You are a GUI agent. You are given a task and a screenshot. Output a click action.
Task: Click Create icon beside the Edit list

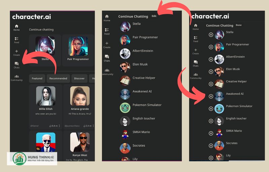coord(107,43)
